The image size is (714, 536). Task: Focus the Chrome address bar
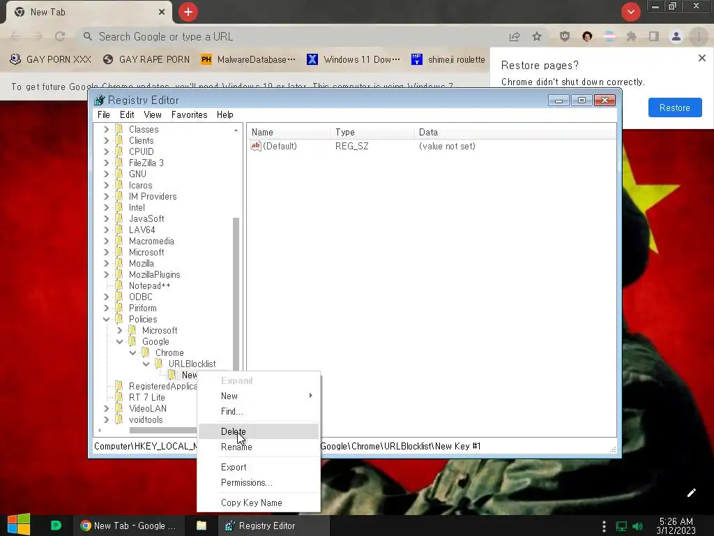coord(291,36)
